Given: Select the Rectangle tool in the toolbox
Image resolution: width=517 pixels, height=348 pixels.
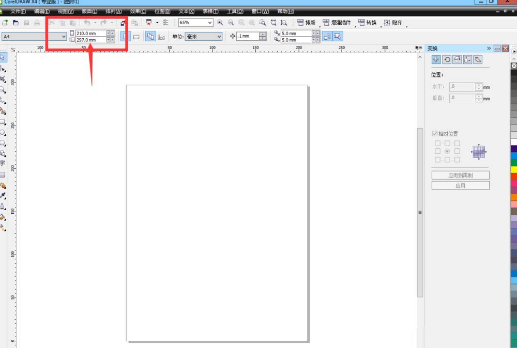Looking at the screenshot, I should (3, 122).
